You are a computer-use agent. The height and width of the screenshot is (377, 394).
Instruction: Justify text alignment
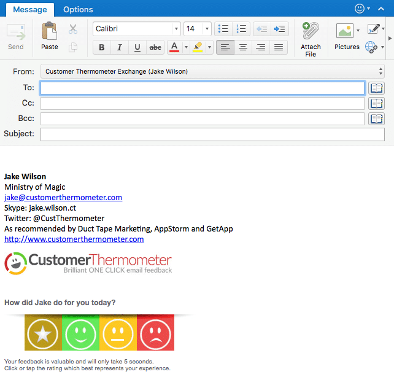[x=279, y=47]
